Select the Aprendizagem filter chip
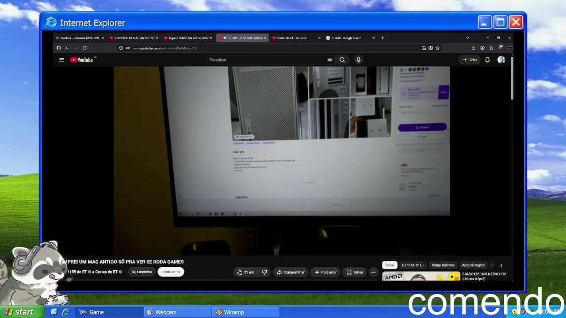566x318 pixels. coord(473,265)
